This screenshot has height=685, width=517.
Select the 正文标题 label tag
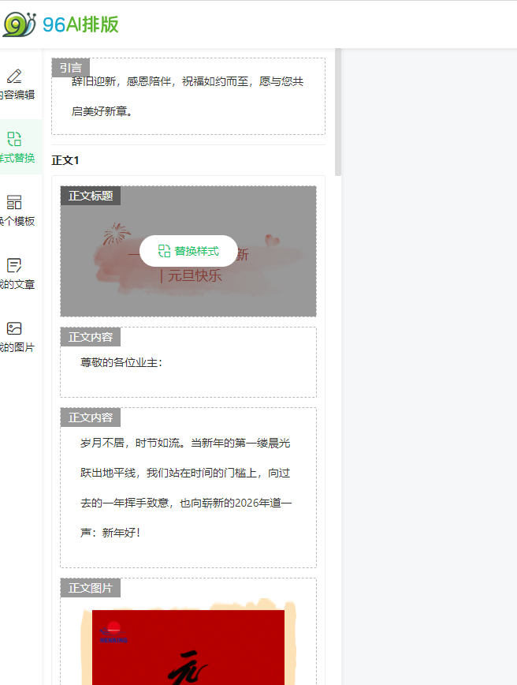(x=91, y=196)
